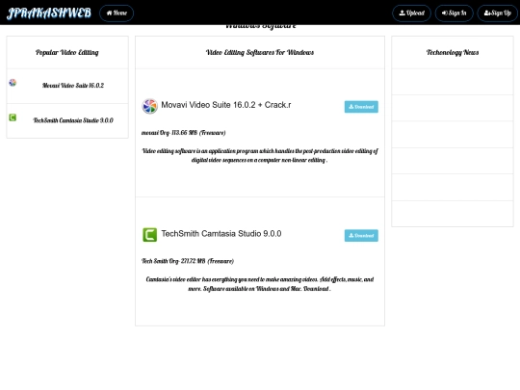Select the Popular Video Editing heading

tap(67, 52)
